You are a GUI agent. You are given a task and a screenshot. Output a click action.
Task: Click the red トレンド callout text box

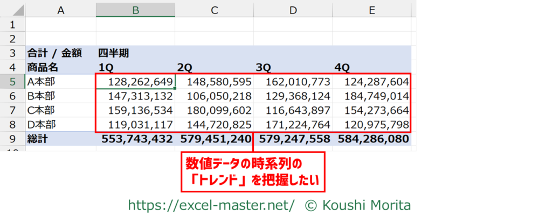coord(252,172)
